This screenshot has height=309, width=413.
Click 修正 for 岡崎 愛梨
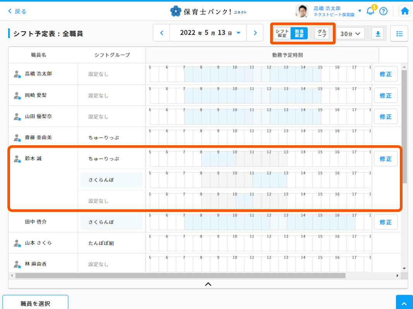pos(386,95)
